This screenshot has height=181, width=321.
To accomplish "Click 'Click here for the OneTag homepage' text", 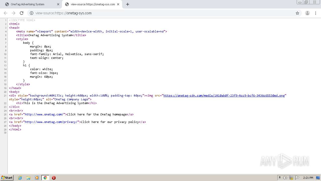I will coord(97,114).
